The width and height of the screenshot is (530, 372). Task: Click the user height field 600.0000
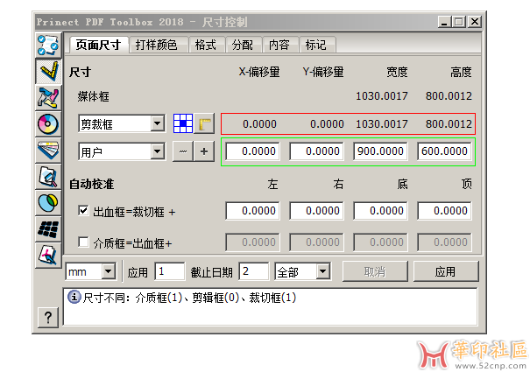(x=444, y=151)
